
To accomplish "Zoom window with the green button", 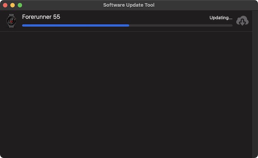I will point(20,5).
